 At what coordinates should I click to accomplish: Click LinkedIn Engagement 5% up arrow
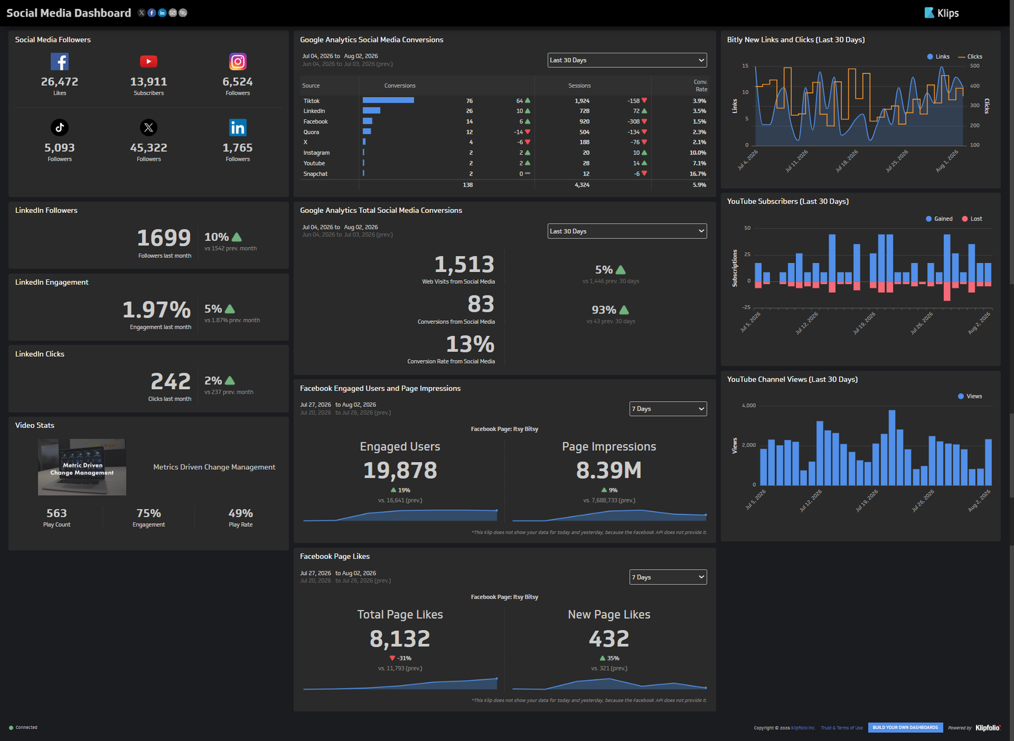[230, 309]
